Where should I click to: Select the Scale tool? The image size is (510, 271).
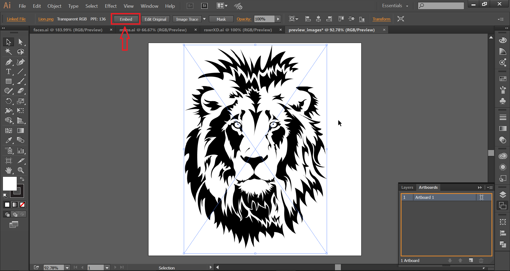click(x=20, y=101)
